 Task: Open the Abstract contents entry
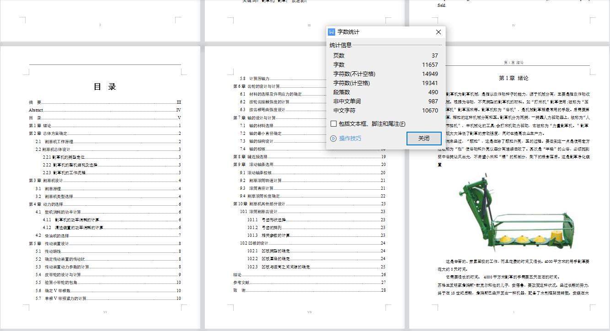pyautogui.click(x=105, y=110)
